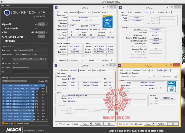Toggle the CPU (Single Core) test checkbox

click(47, 37)
